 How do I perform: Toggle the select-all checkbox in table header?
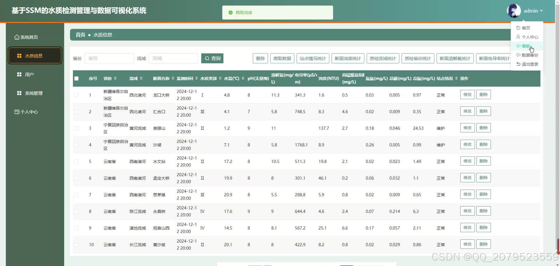(76, 78)
